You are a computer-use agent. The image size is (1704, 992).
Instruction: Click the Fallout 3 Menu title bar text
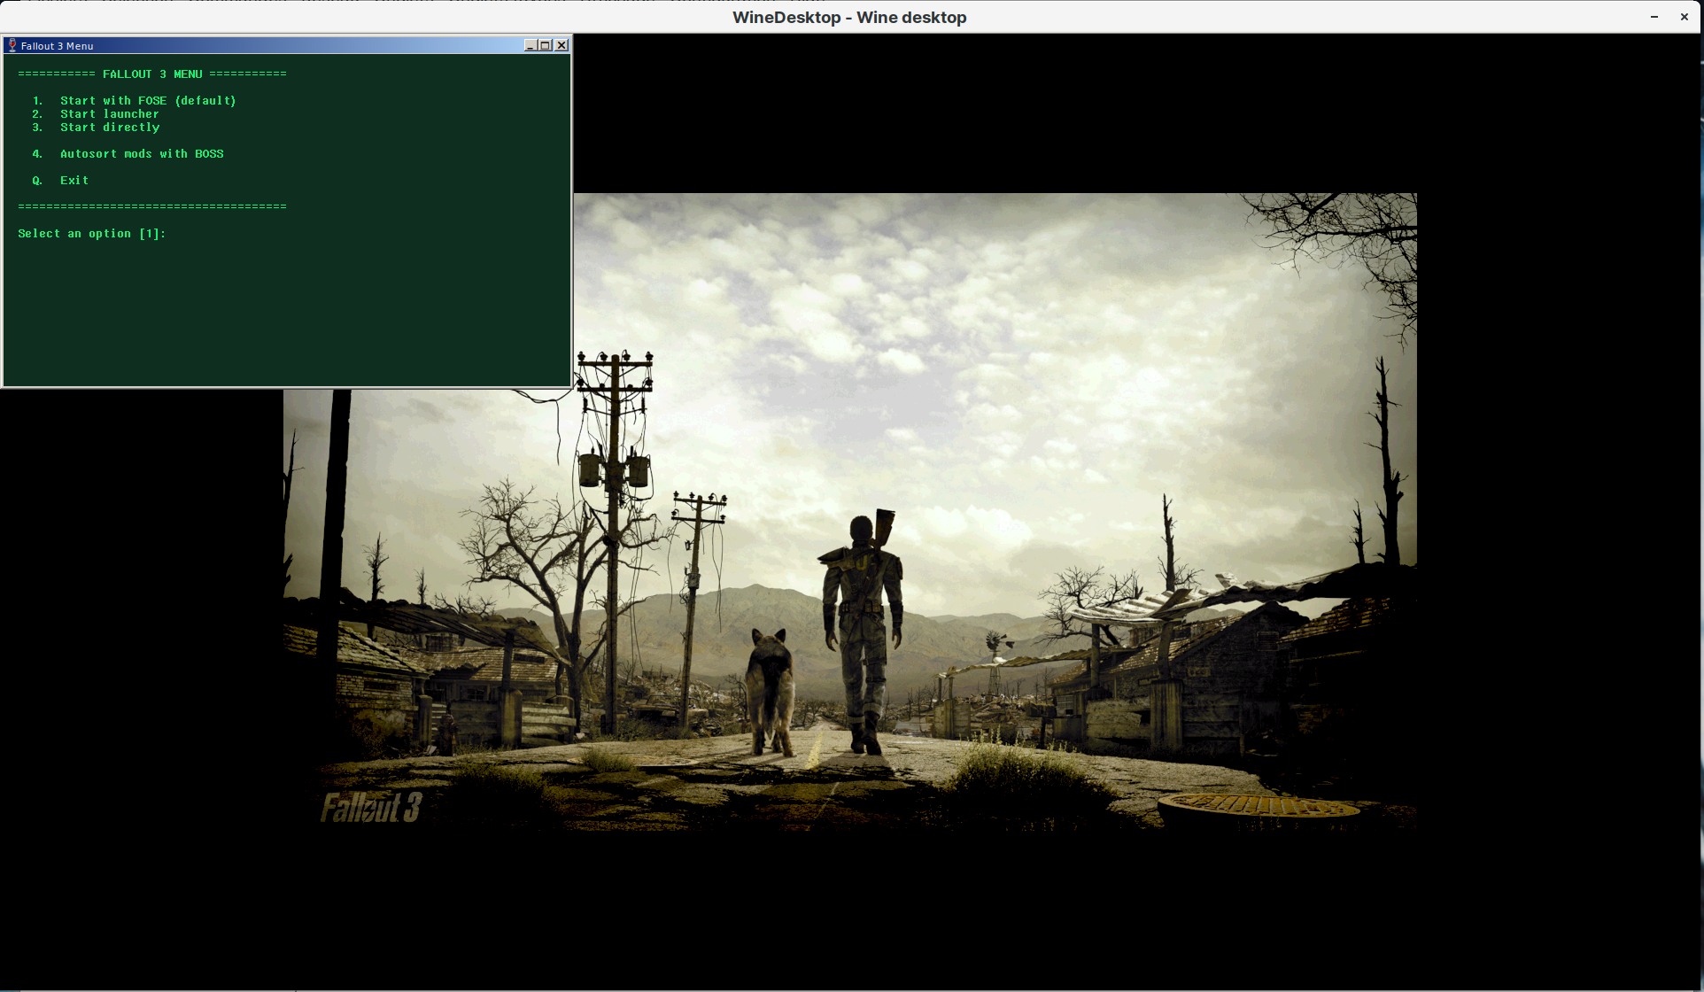click(58, 46)
